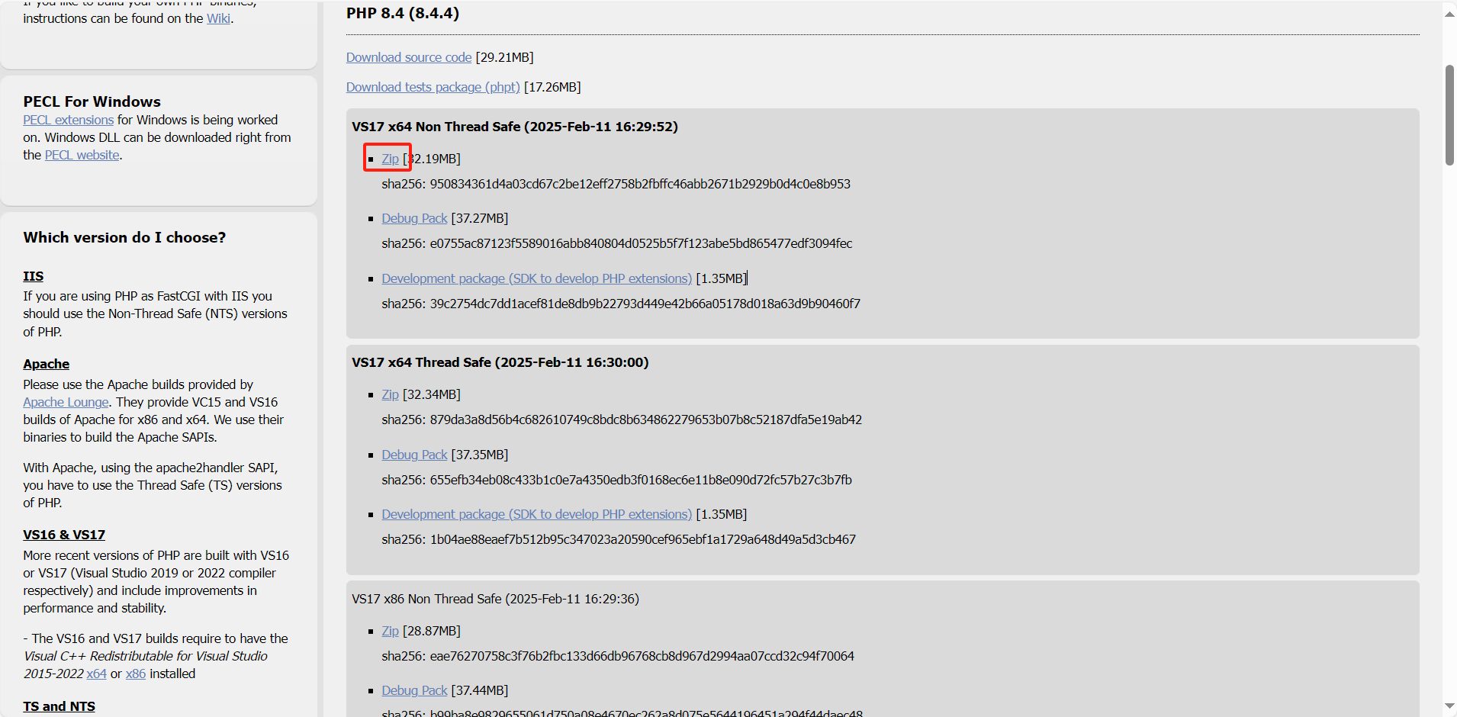Open x86 Visual C++ Redistributable link
This screenshot has width=1457, height=717.
[136, 674]
